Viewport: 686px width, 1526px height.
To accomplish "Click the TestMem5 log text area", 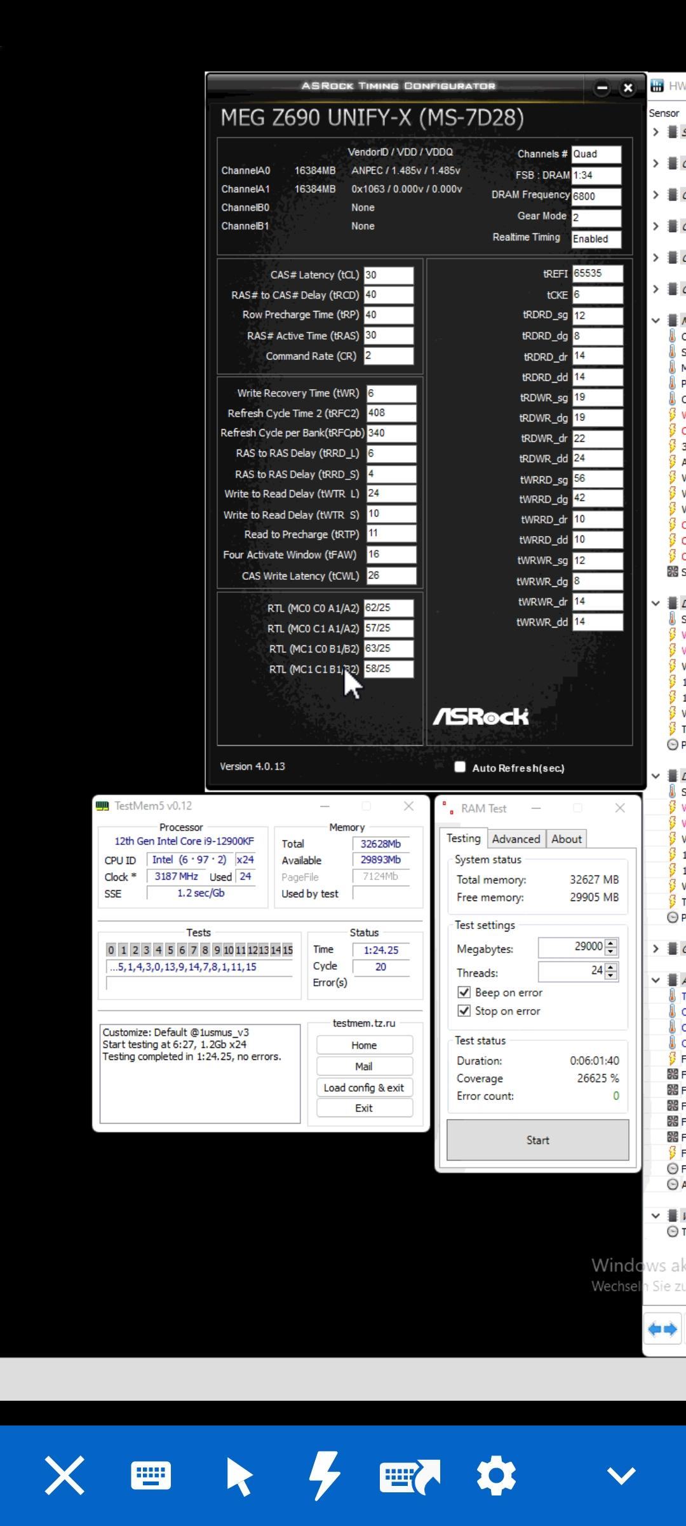I will pyautogui.click(x=200, y=1073).
